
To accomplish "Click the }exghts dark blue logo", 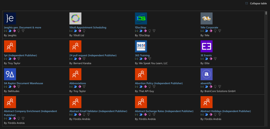I will (10, 18).
